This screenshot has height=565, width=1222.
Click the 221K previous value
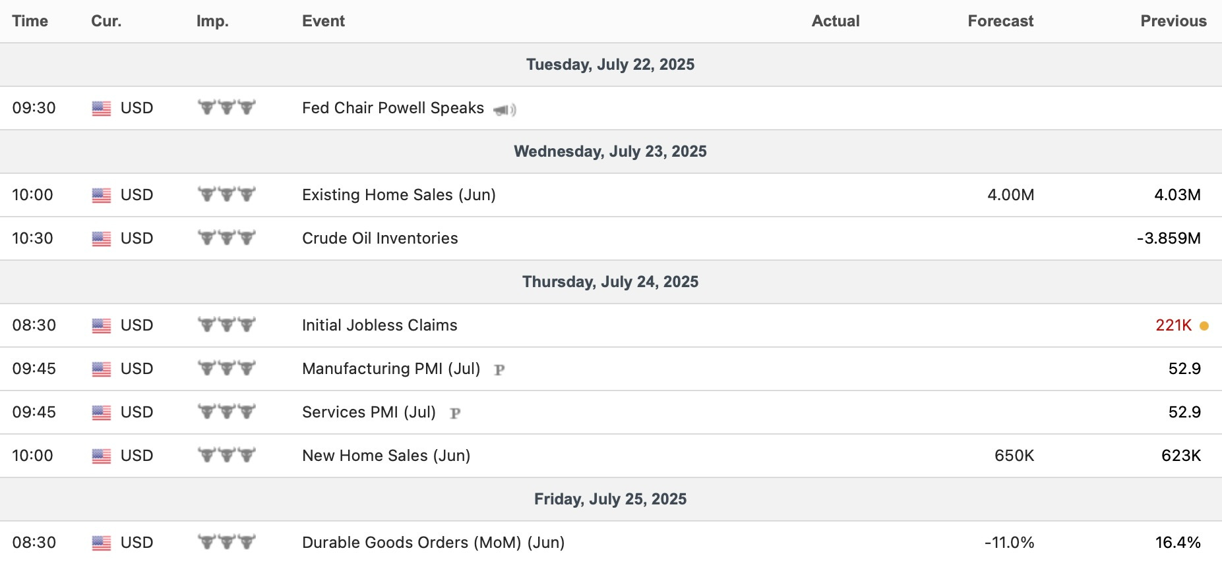tap(1173, 325)
